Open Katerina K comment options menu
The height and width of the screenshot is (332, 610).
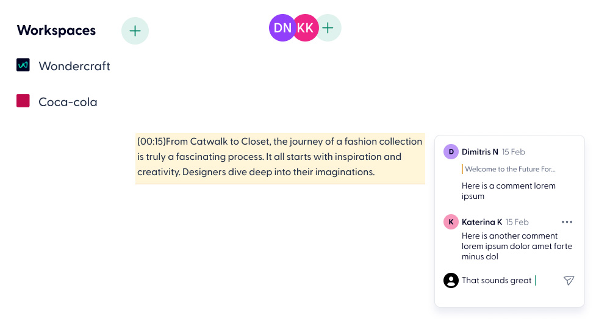pos(567,222)
